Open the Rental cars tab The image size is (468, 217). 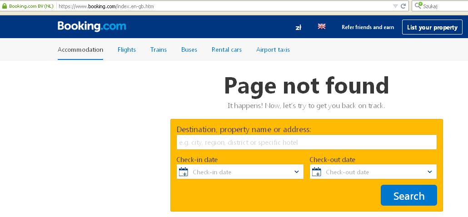[227, 50]
